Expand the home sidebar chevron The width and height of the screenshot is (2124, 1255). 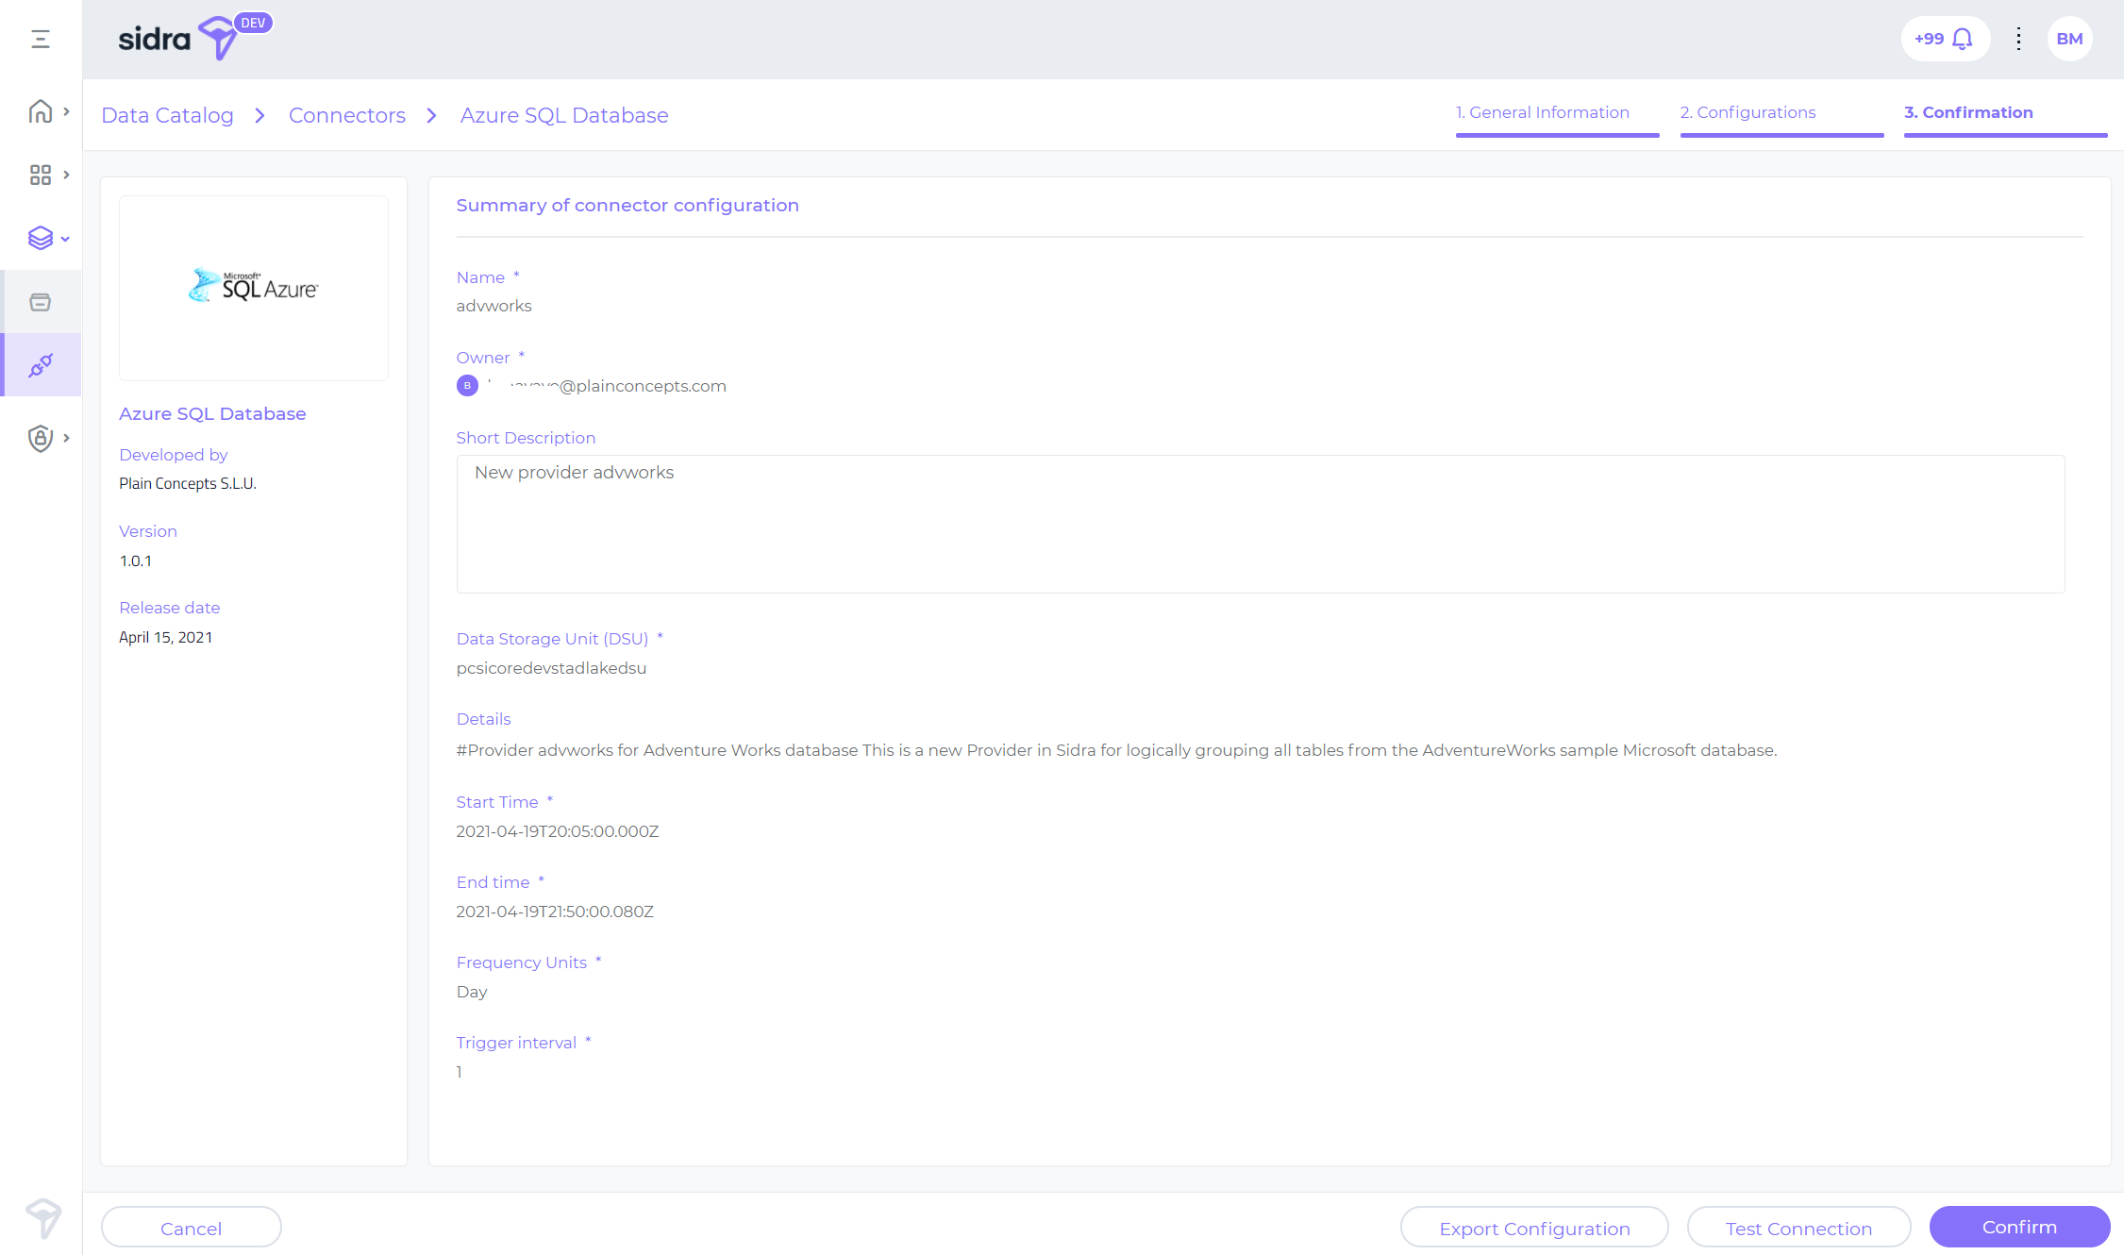pyautogui.click(x=66, y=111)
